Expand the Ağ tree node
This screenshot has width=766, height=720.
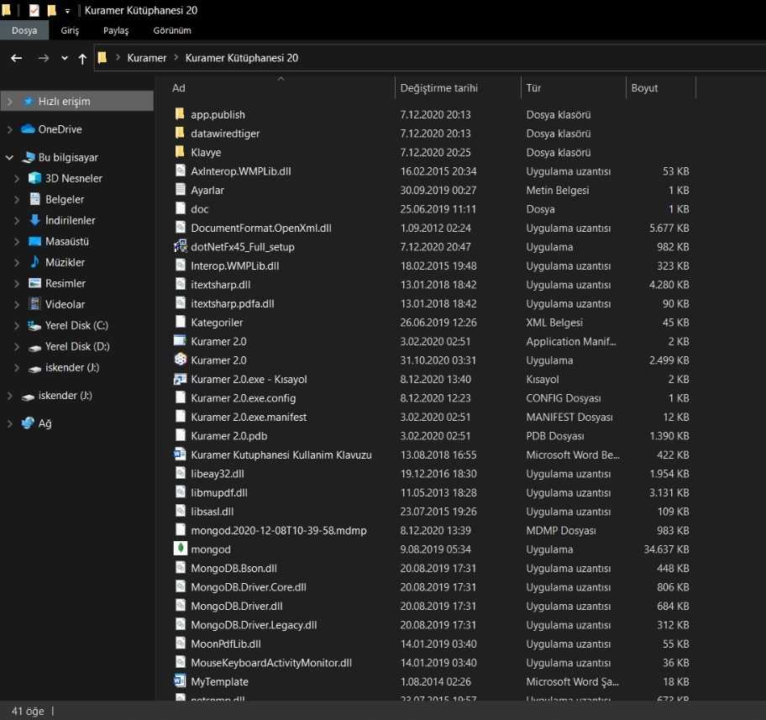(x=10, y=423)
